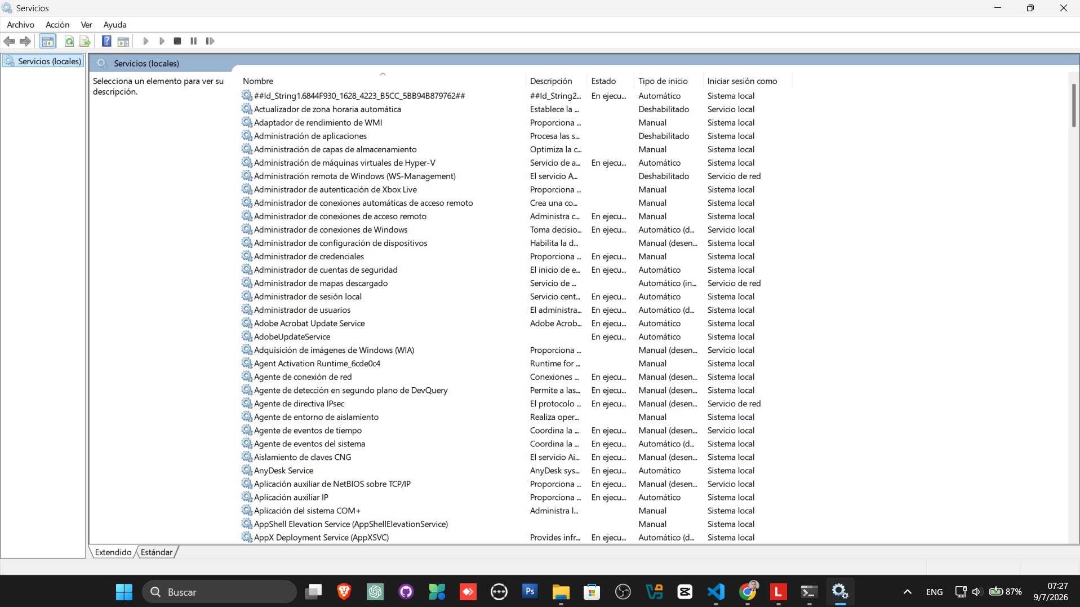Show or hide the action pane

(x=123, y=41)
